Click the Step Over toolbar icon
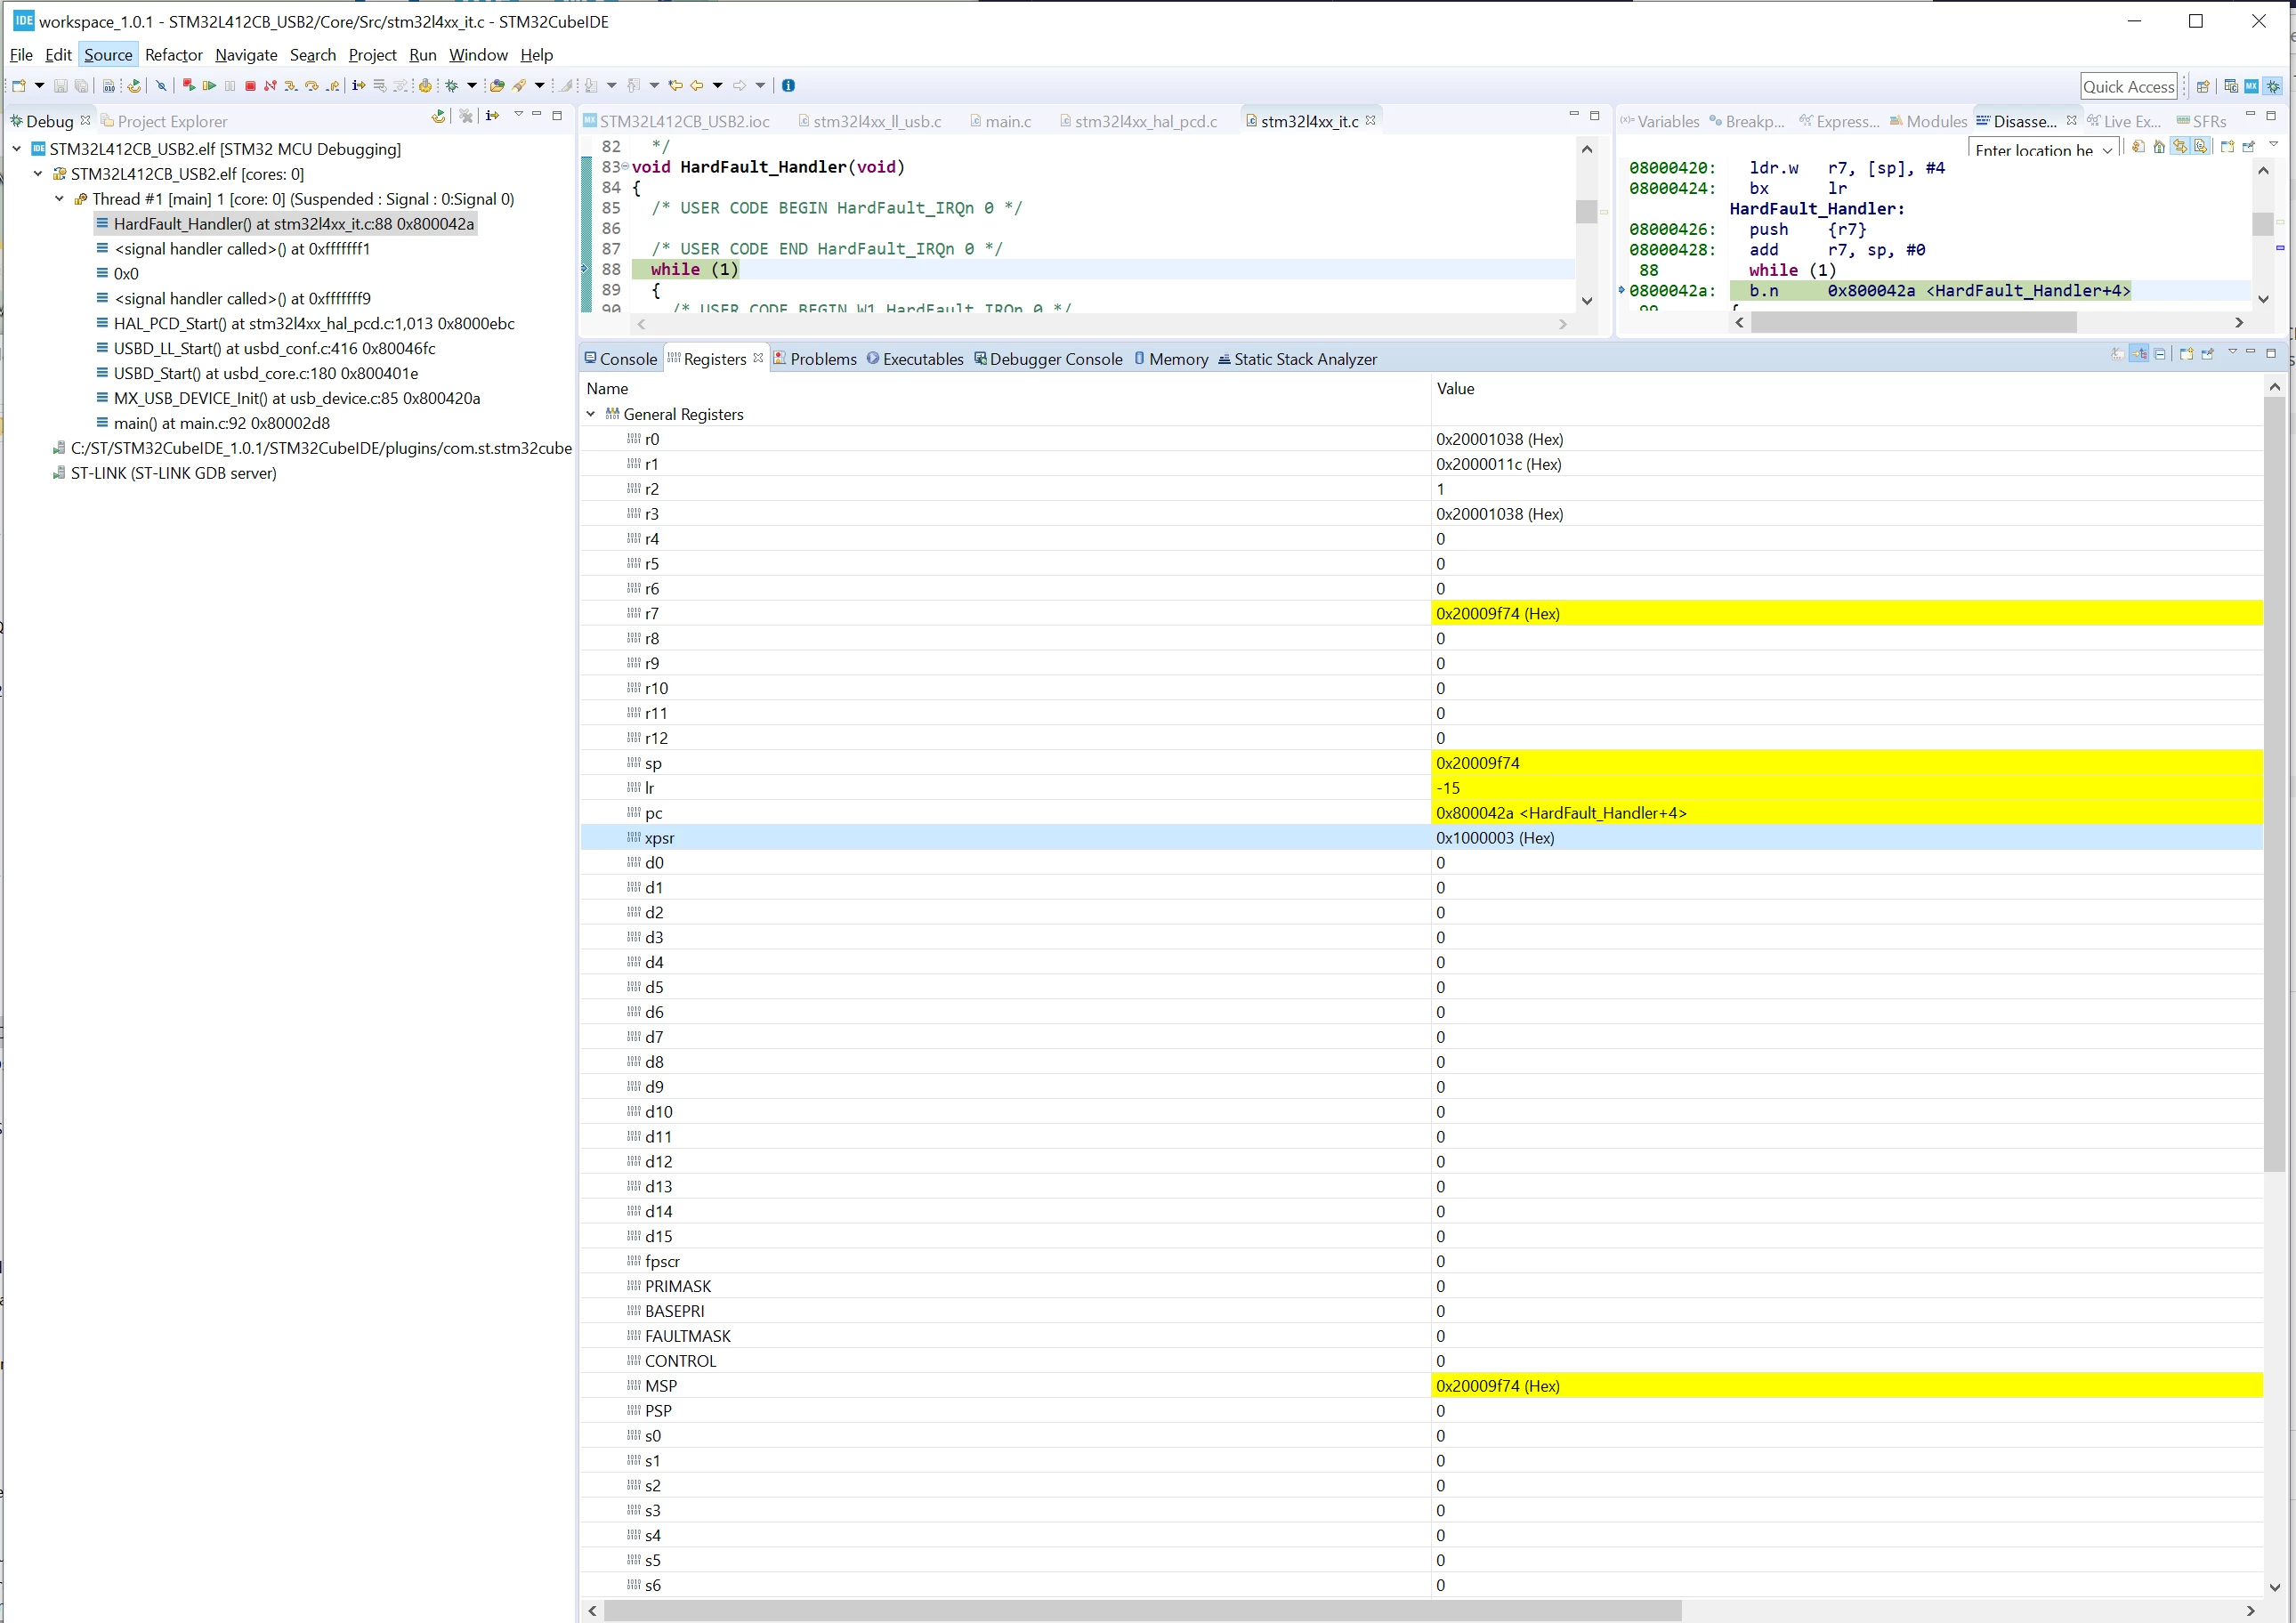 tap(312, 86)
